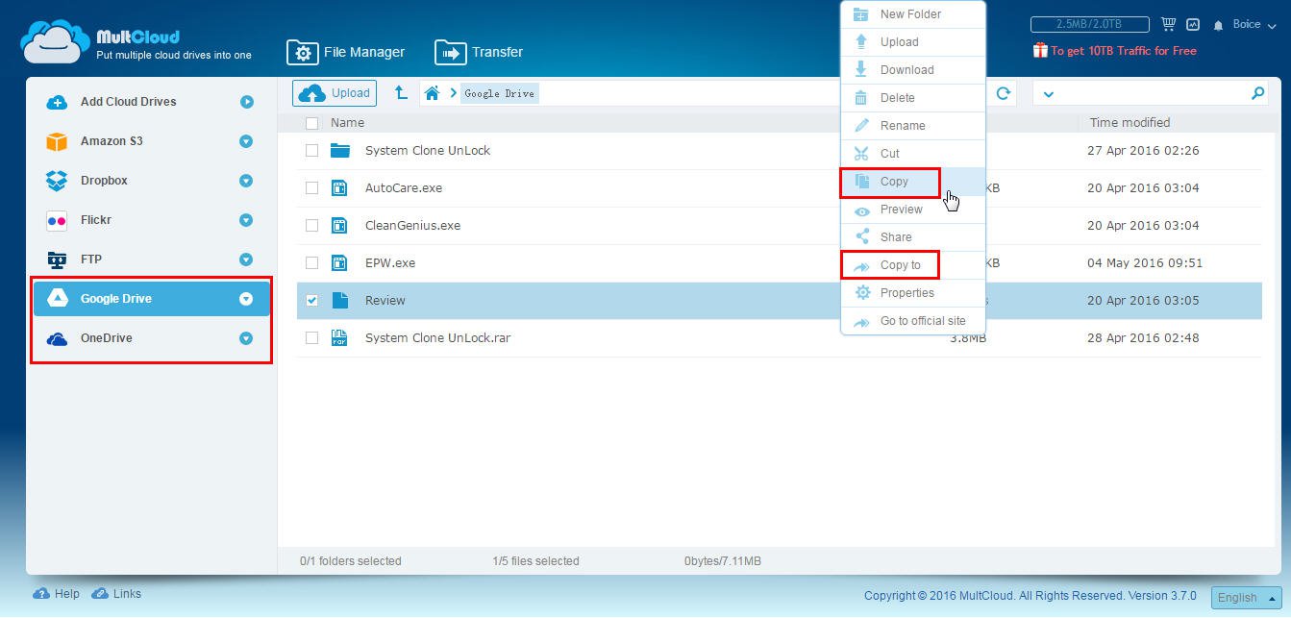Sort by Name column header
The height and width of the screenshot is (618, 1291).
coord(347,122)
